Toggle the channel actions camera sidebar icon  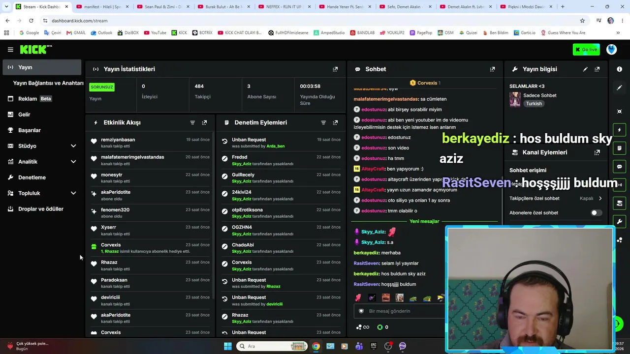tap(619, 203)
